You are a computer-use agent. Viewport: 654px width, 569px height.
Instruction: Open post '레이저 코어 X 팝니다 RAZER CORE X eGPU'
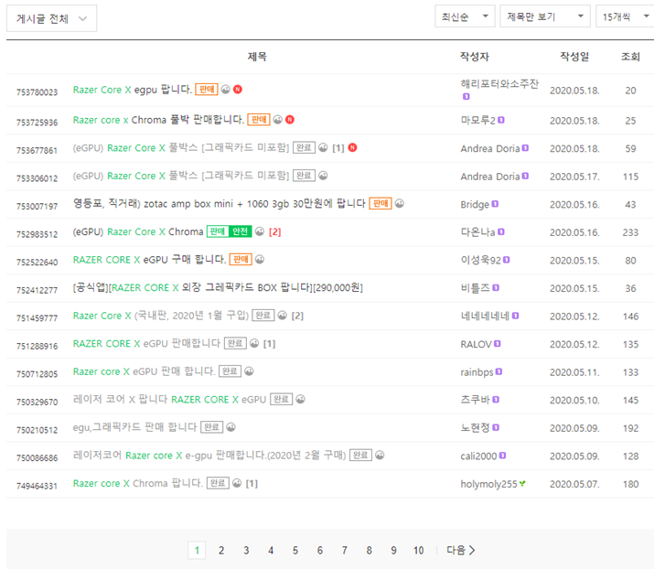coord(169,399)
